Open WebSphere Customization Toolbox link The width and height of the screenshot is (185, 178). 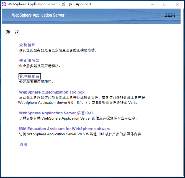coord(52,92)
